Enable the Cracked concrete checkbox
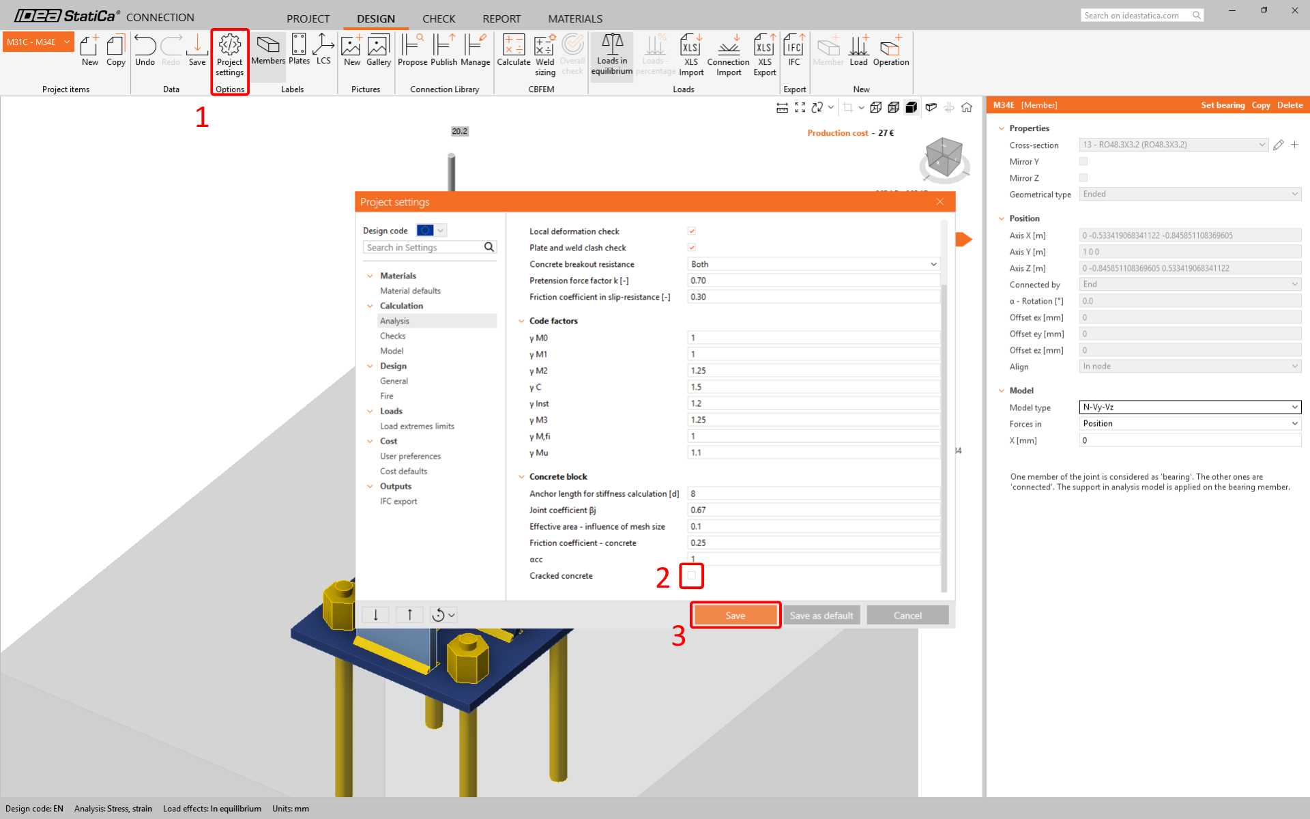This screenshot has width=1310, height=819. pyautogui.click(x=691, y=575)
